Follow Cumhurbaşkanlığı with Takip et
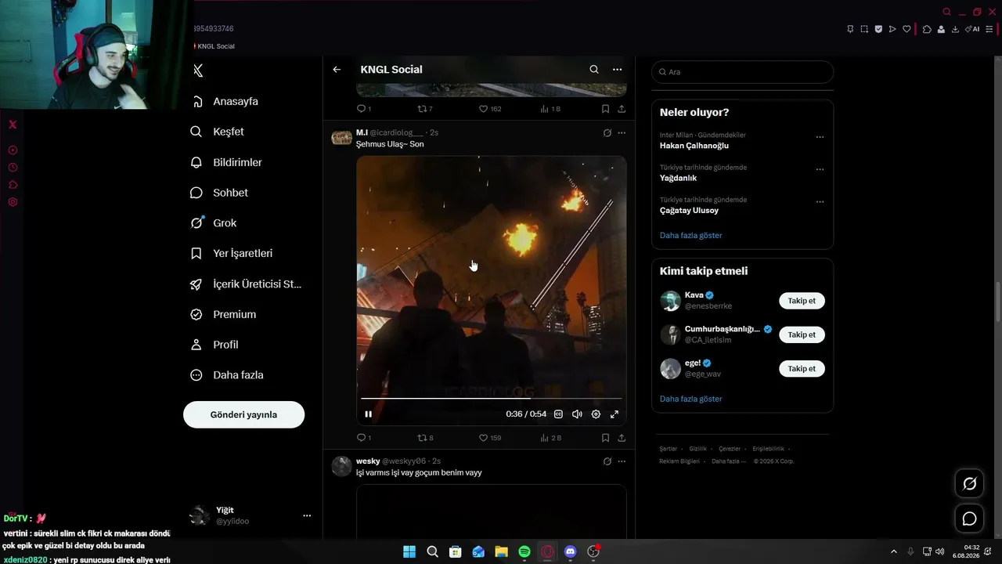Image resolution: width=1002 pixels, height=564 pixels. [802, 334]
